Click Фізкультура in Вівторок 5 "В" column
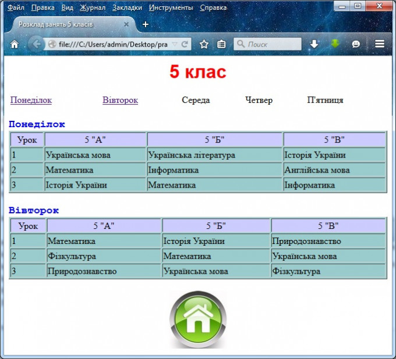This screenshot has width=396, height=359. pyautogui.click(x=328, y=271)
